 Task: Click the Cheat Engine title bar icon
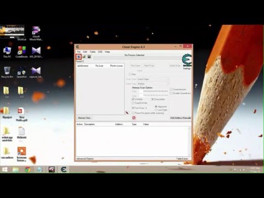coord(78,47)
